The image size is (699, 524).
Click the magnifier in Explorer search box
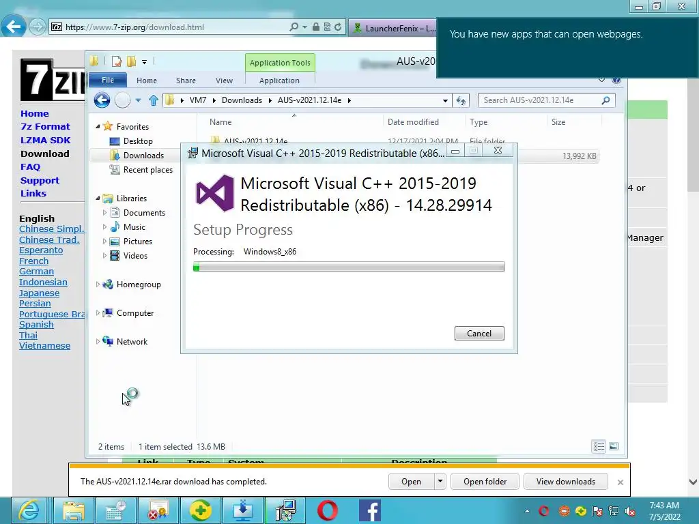(605, 100)
